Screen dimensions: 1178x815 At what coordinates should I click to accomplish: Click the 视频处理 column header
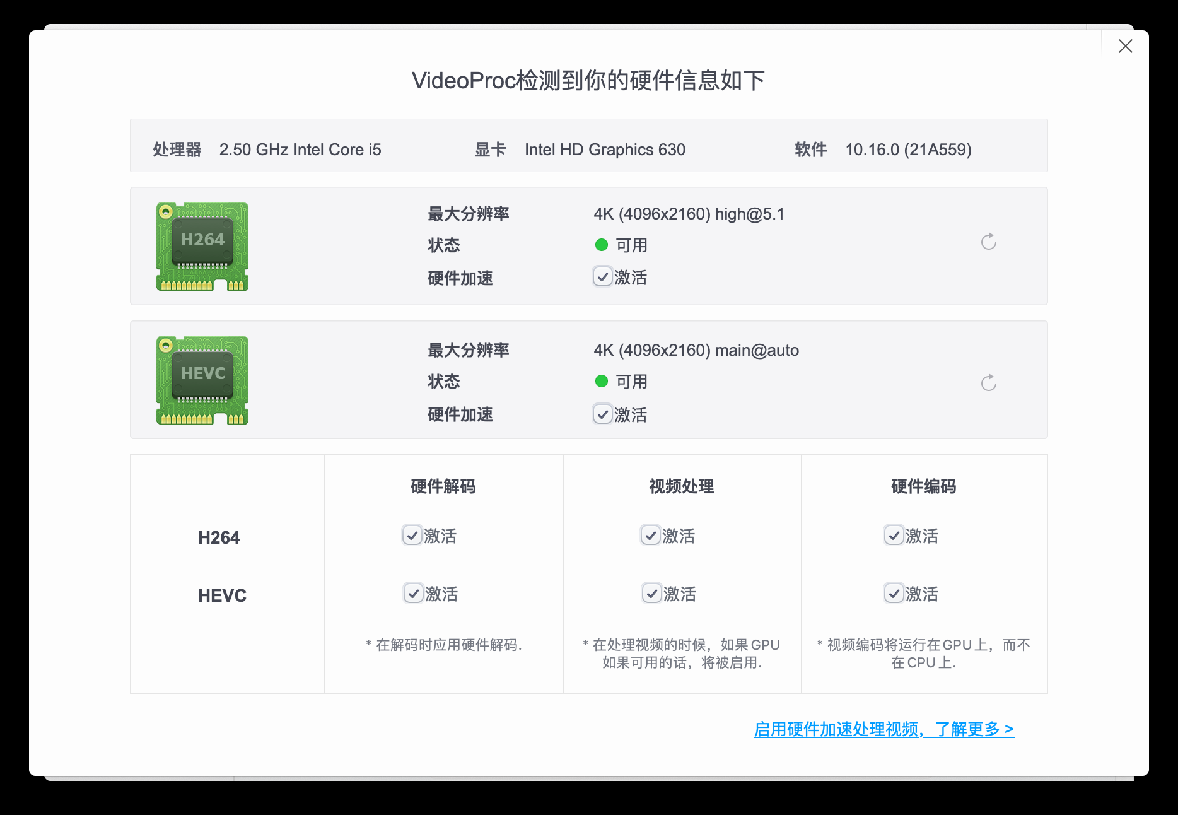click(682, 486)
